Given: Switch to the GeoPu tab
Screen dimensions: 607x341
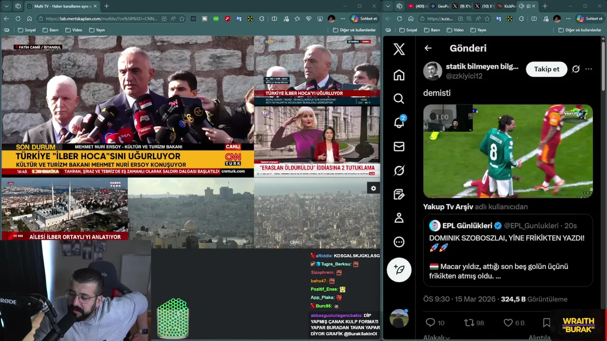Looking at the screenshot, I should [440, 6].
